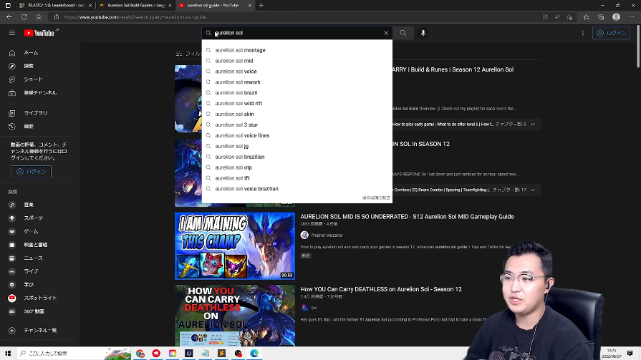Clear the search box with X
This screenshot has height=360, width=641.
click(386, 33)
